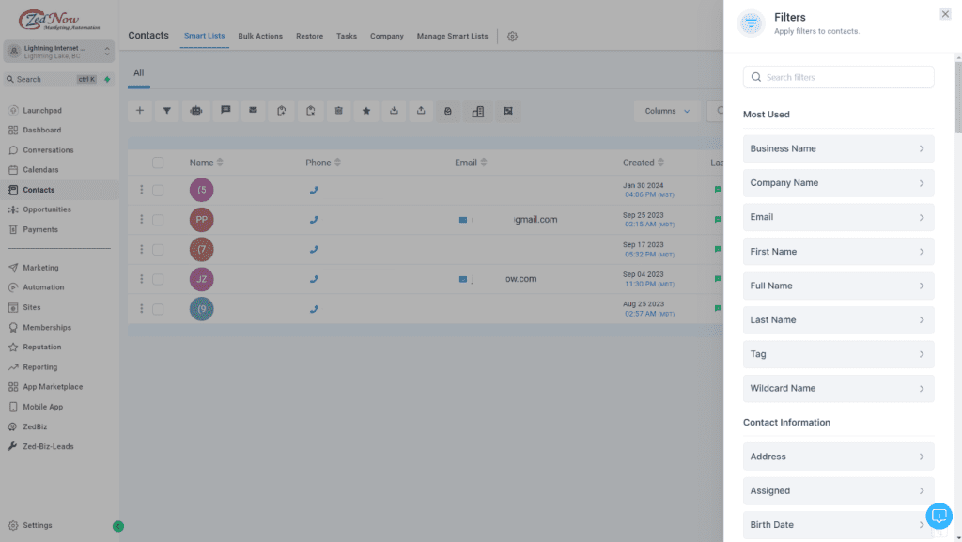Expand the Email filter option
Image resolution: width=962 pixels, height=542 pixels.
click(x=837, y=217)
